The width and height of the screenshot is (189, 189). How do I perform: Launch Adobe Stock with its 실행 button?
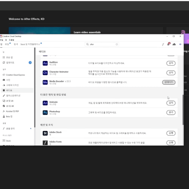pyautogui.click(x=171, y=133)
